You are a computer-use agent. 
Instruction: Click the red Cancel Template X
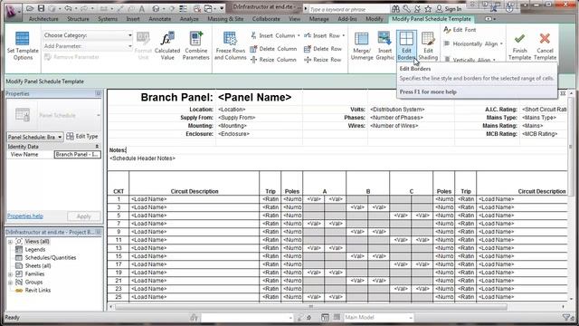545,38
